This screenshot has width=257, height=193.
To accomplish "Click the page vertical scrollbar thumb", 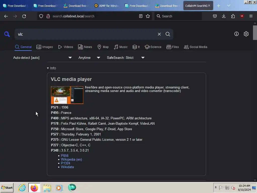I will coord(255,32).
